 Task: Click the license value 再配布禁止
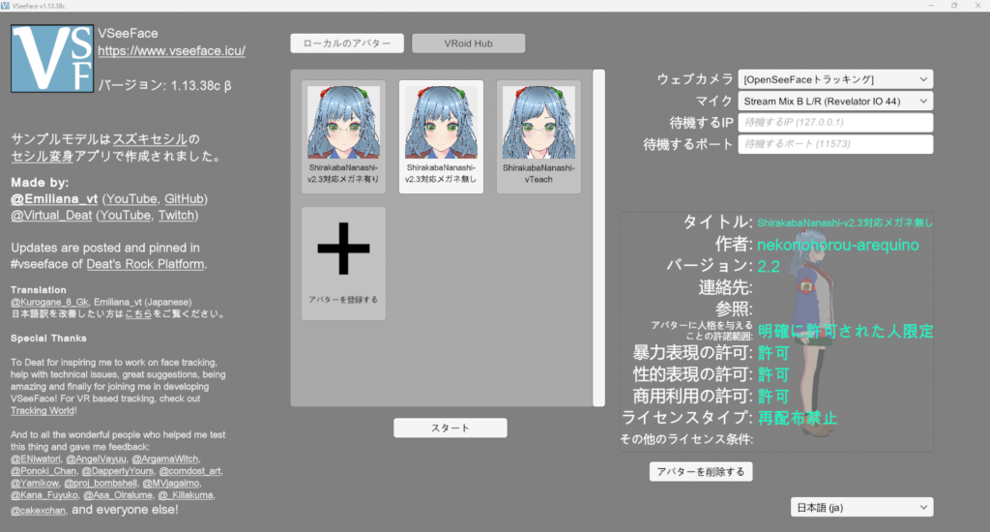[798, 418]
